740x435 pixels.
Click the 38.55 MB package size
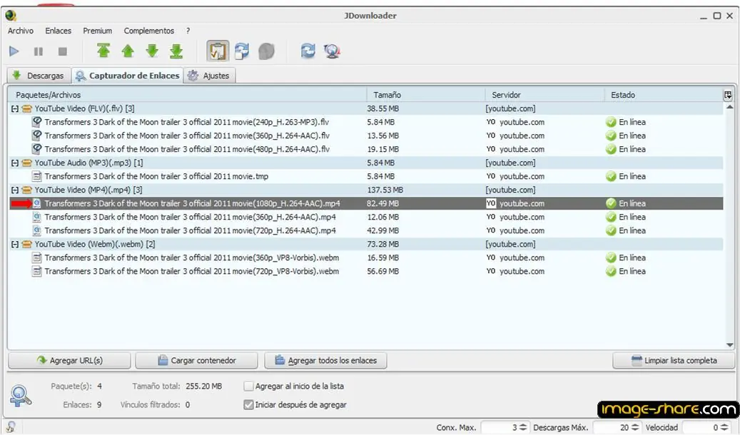382,108
